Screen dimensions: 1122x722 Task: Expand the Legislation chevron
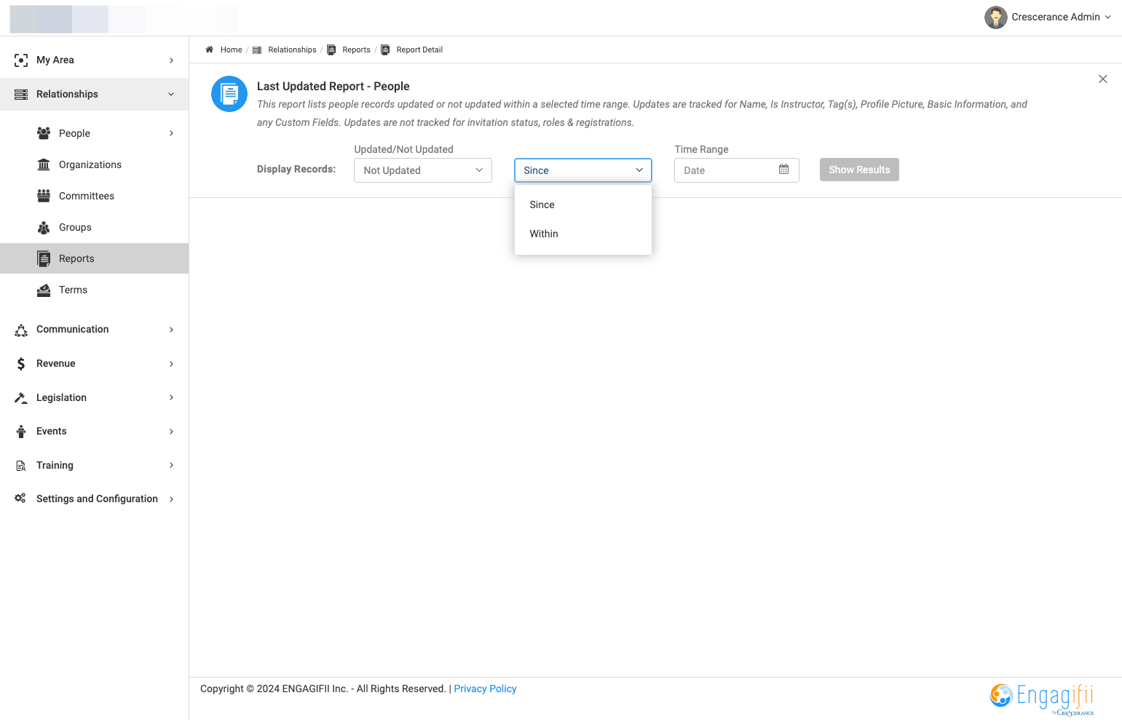(172, 397)
